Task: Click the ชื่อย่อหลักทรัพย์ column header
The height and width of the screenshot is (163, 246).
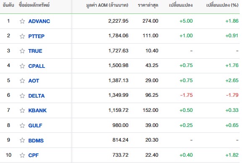Action: 34,5
